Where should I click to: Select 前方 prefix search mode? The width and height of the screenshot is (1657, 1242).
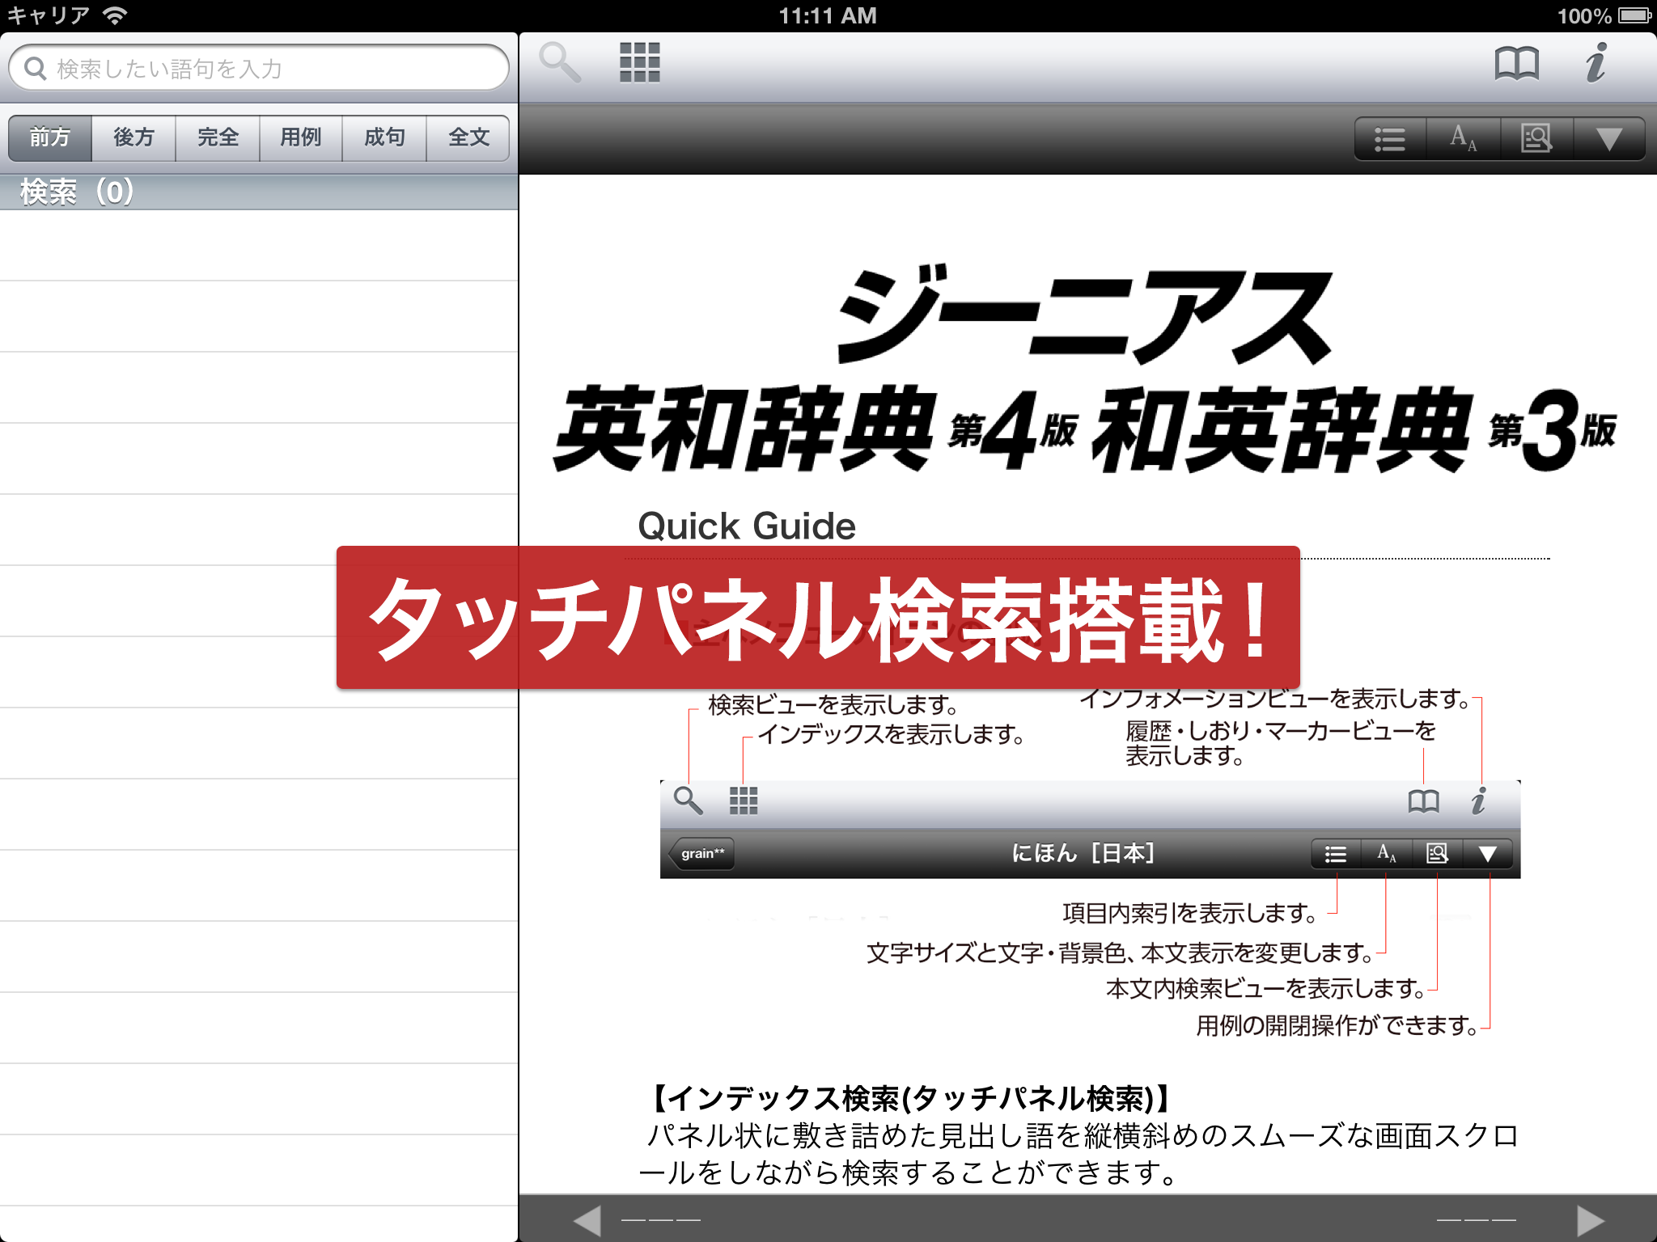click(50, 137)
